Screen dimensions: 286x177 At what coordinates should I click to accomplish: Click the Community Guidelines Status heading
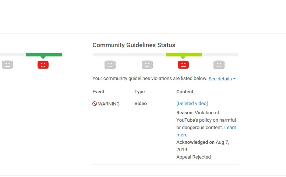(134, 45)
